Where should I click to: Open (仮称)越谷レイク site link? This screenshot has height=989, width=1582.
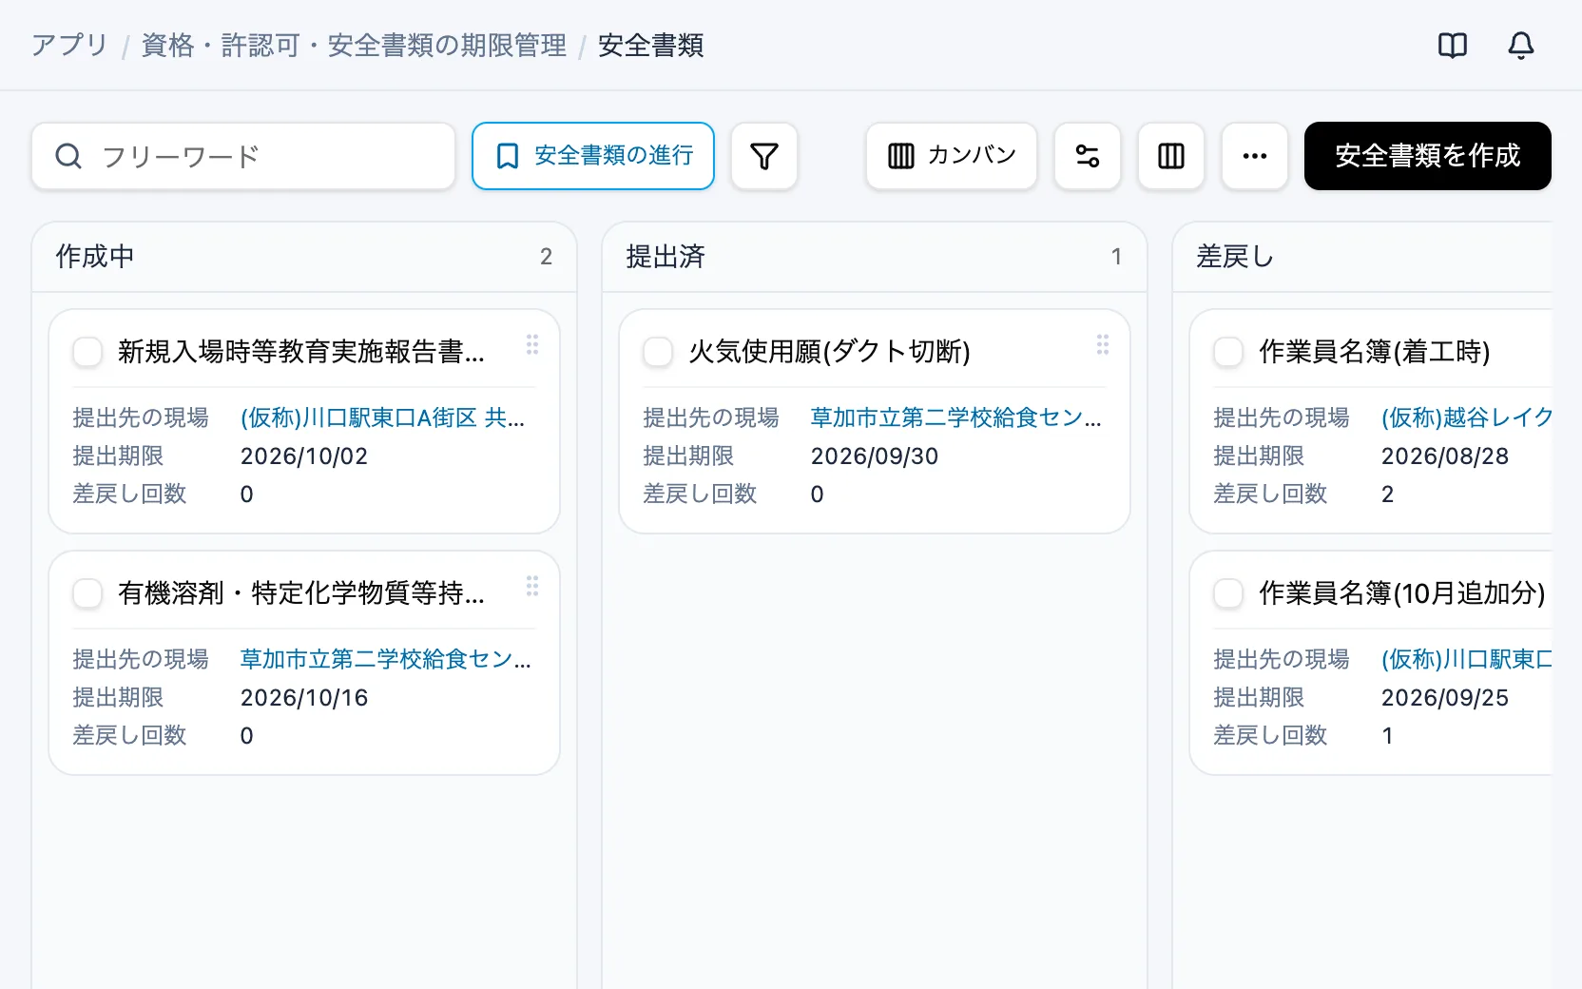[x=1466, y=417]
